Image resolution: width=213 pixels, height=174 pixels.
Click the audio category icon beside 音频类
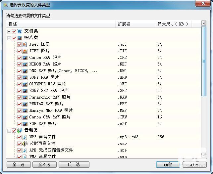pyautogui.click(x=19, y=130)
